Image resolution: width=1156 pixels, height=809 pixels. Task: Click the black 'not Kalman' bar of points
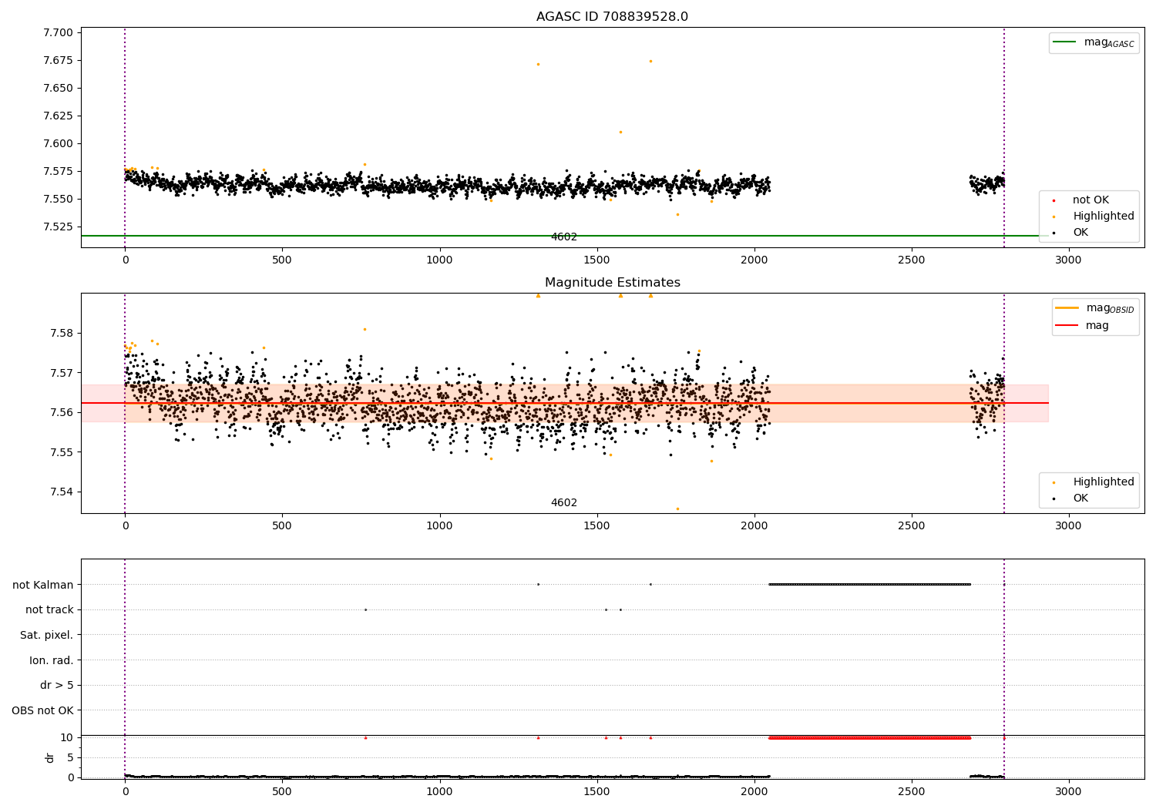click(869, 584)
